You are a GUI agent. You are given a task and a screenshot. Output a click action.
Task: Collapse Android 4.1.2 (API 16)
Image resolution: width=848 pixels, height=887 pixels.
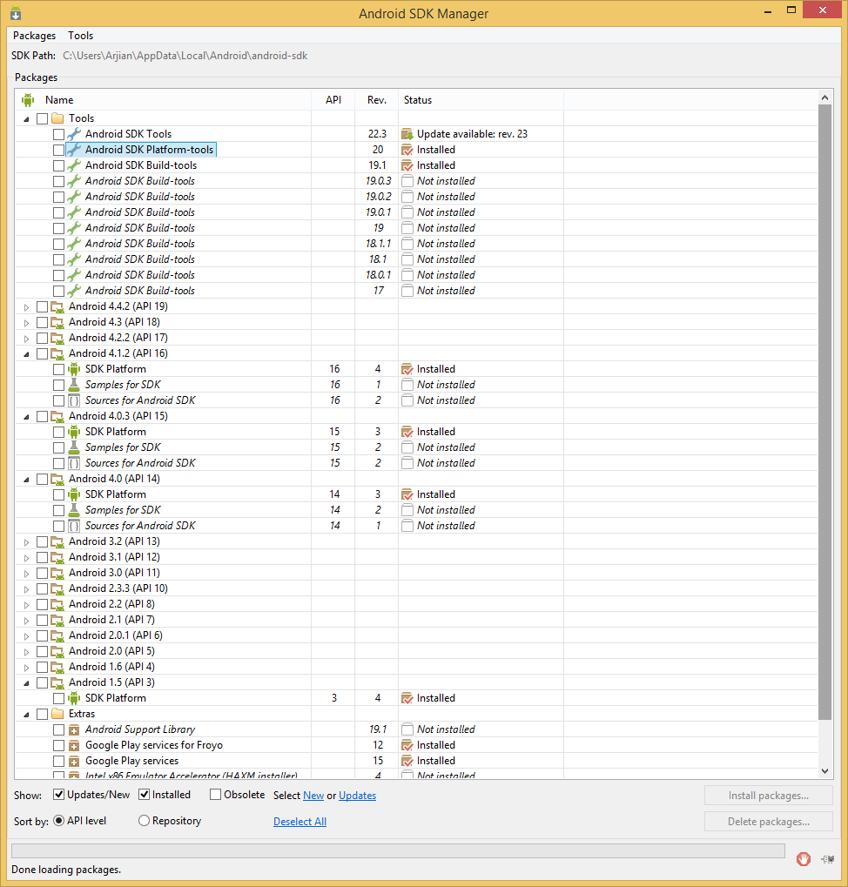tap(26, 354)
